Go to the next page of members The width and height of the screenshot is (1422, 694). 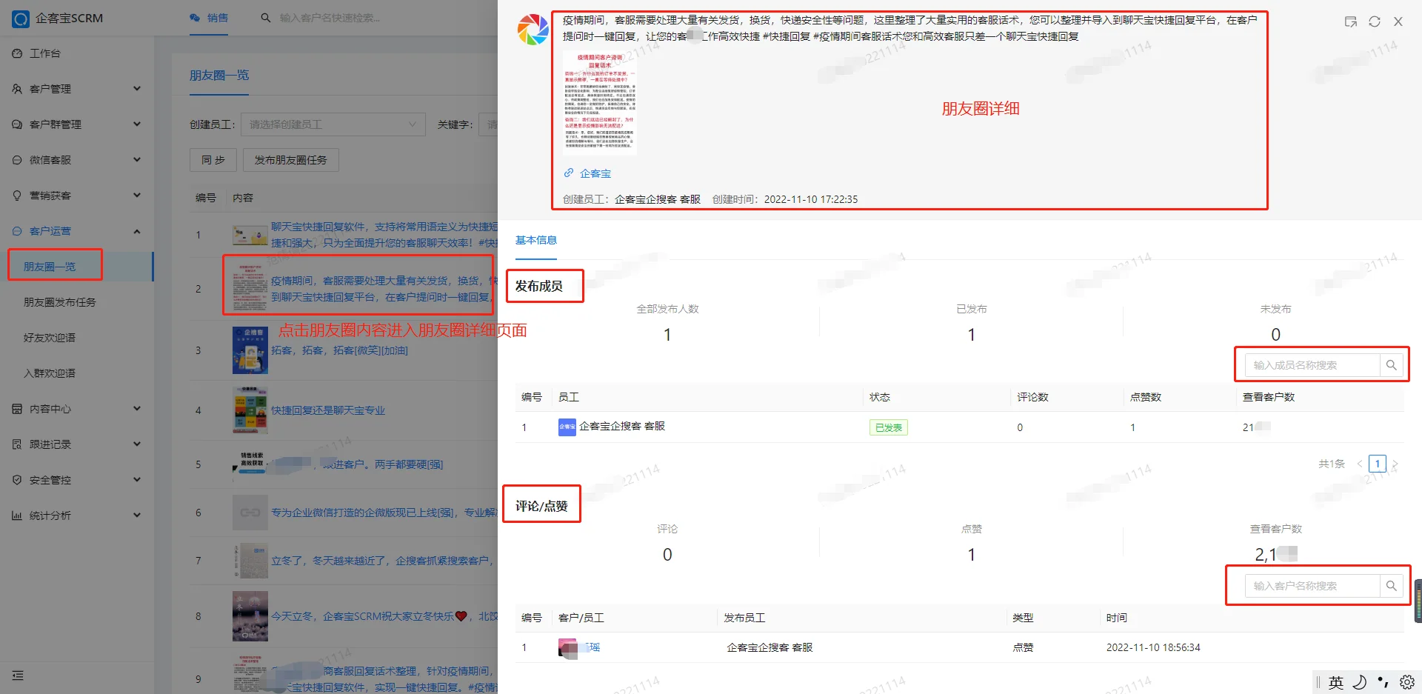[1395, 464]
